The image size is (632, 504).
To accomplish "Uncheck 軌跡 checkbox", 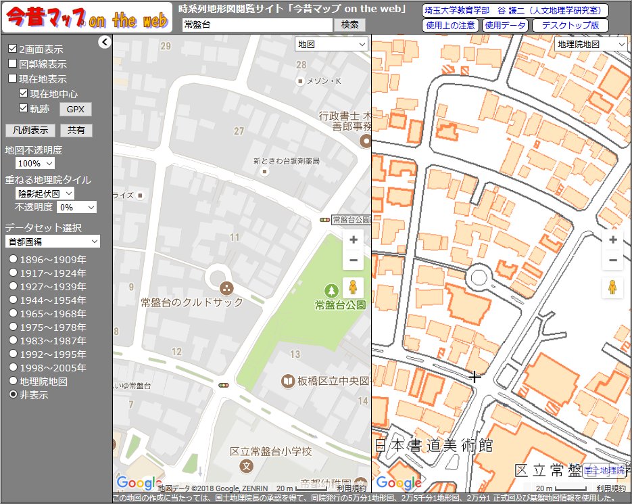I will point(24,108).
